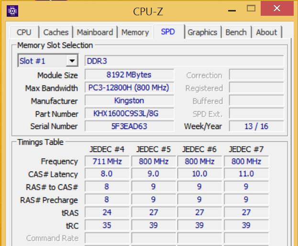Click the JEDEC #4 frequency 711 MHz
Viewport: 298px width, 246px height.
pos(107,161)
